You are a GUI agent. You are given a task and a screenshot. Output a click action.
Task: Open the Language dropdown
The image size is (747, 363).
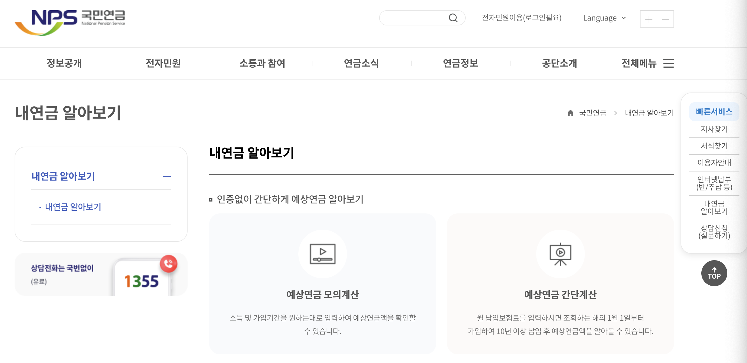click(604, 18)
